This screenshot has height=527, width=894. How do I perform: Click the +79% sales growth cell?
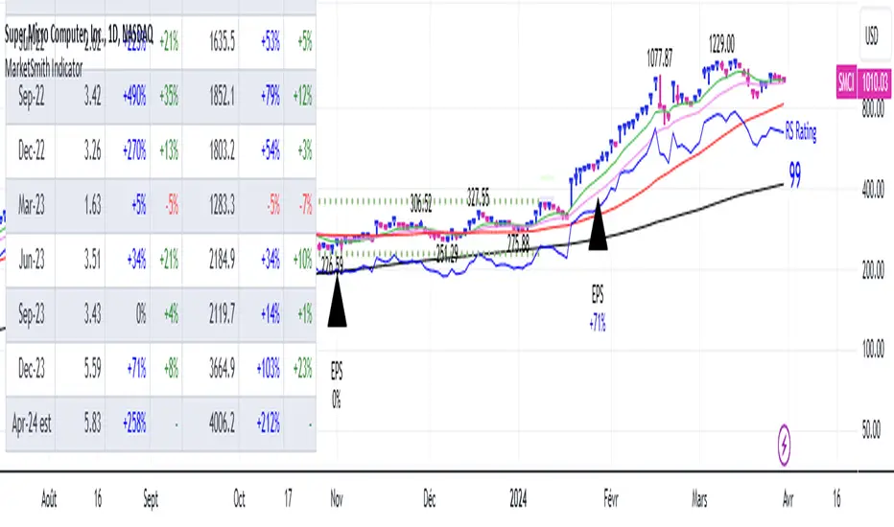point(271,96)
